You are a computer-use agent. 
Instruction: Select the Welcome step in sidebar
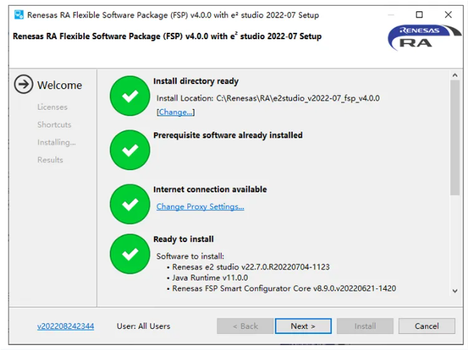tap(60, 85)
